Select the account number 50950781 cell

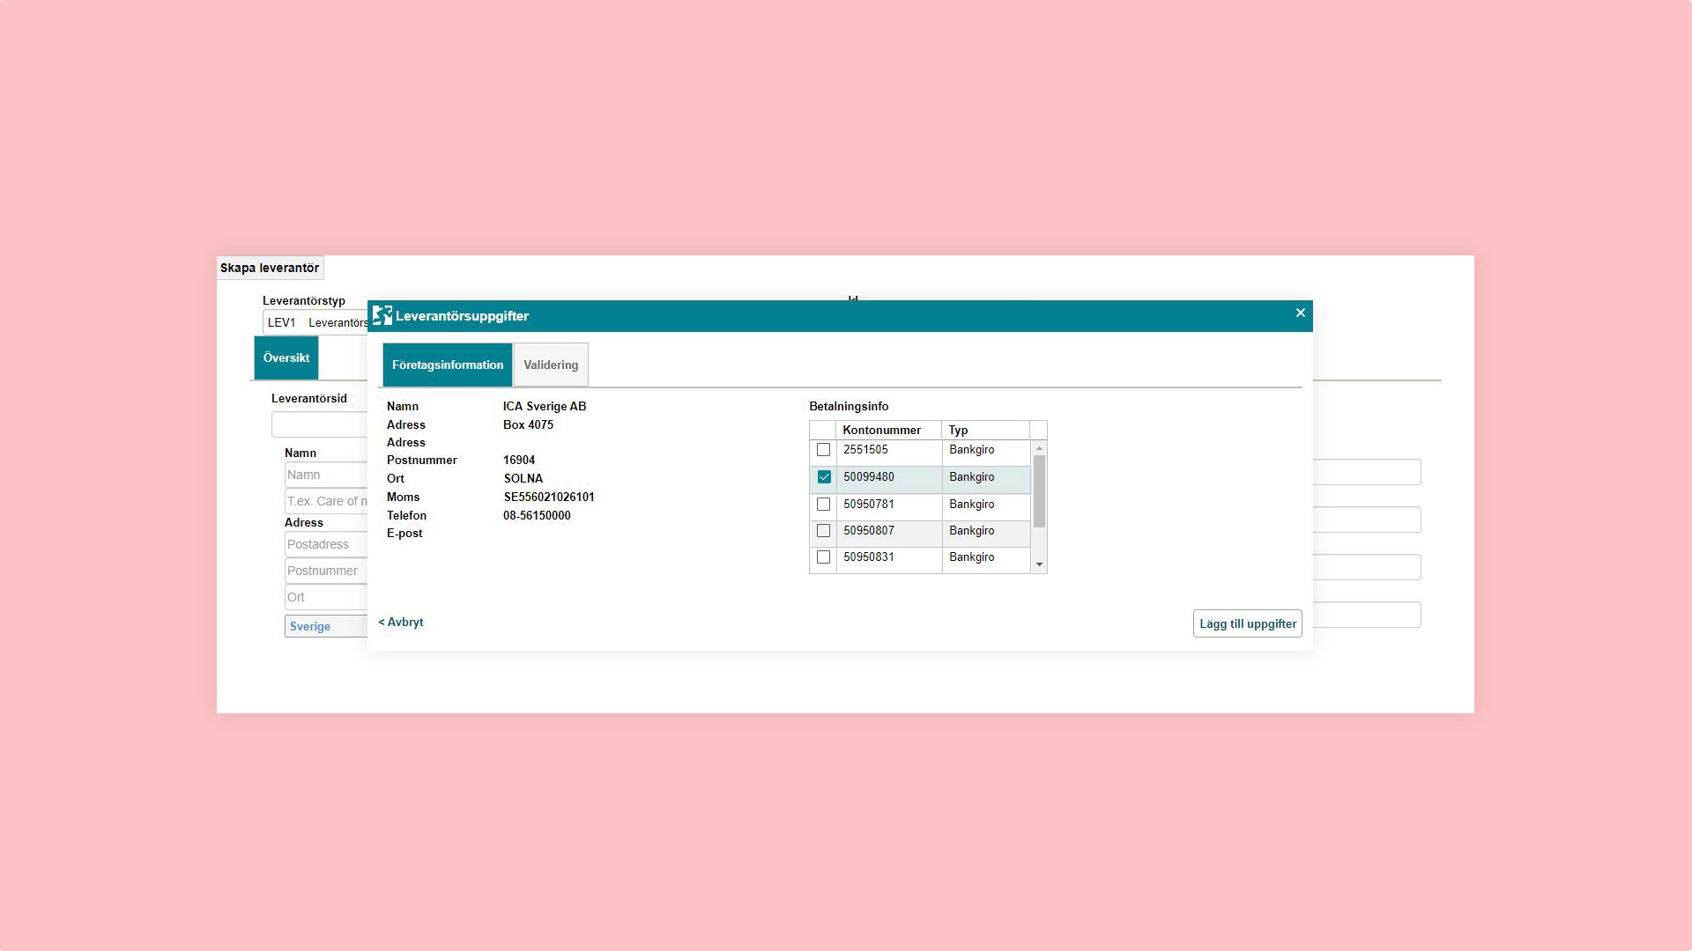(889, 506)
